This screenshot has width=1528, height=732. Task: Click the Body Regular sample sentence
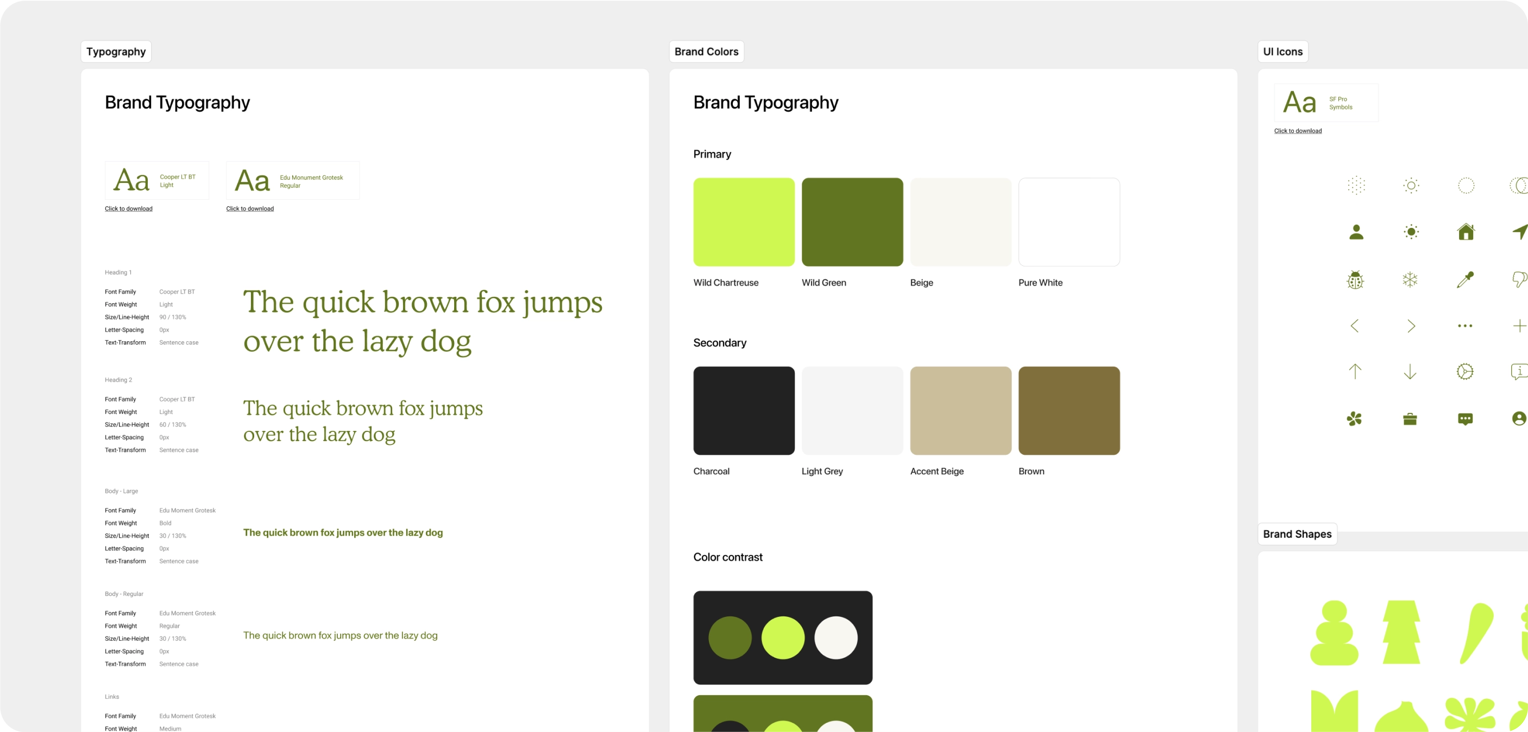341,635
